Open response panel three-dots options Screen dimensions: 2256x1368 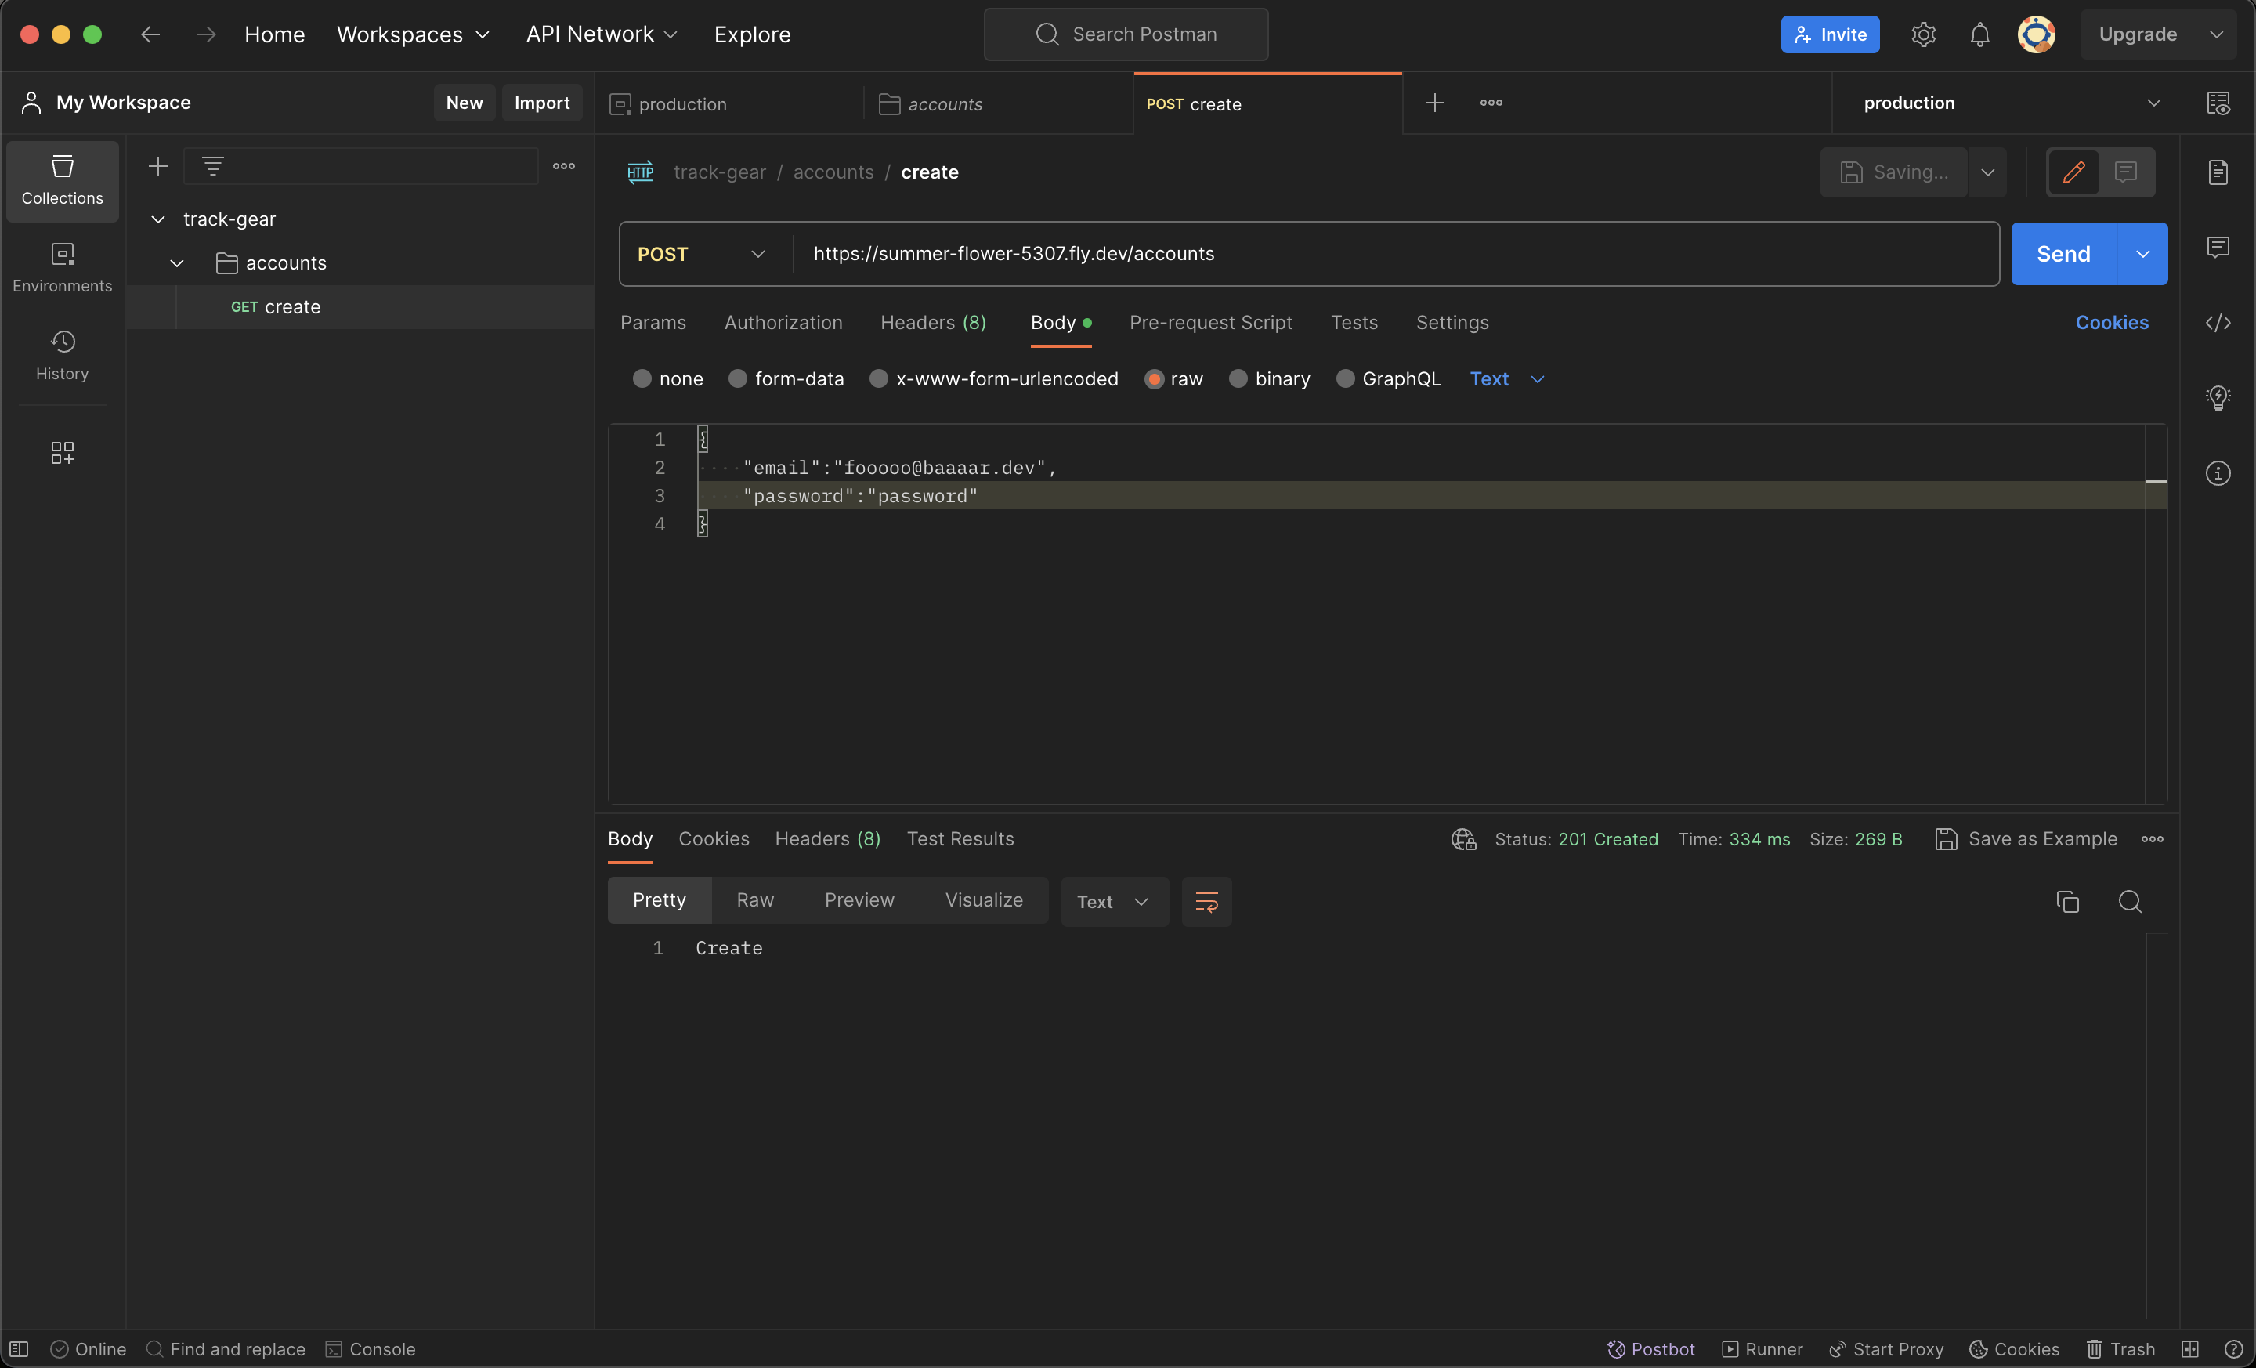pyautogui.click(x=2153, y=839)
